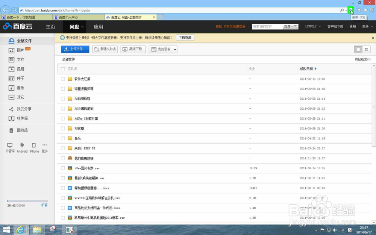
Task: Switch to 百度一下,你就知道 browser tab
Action: 26,17
